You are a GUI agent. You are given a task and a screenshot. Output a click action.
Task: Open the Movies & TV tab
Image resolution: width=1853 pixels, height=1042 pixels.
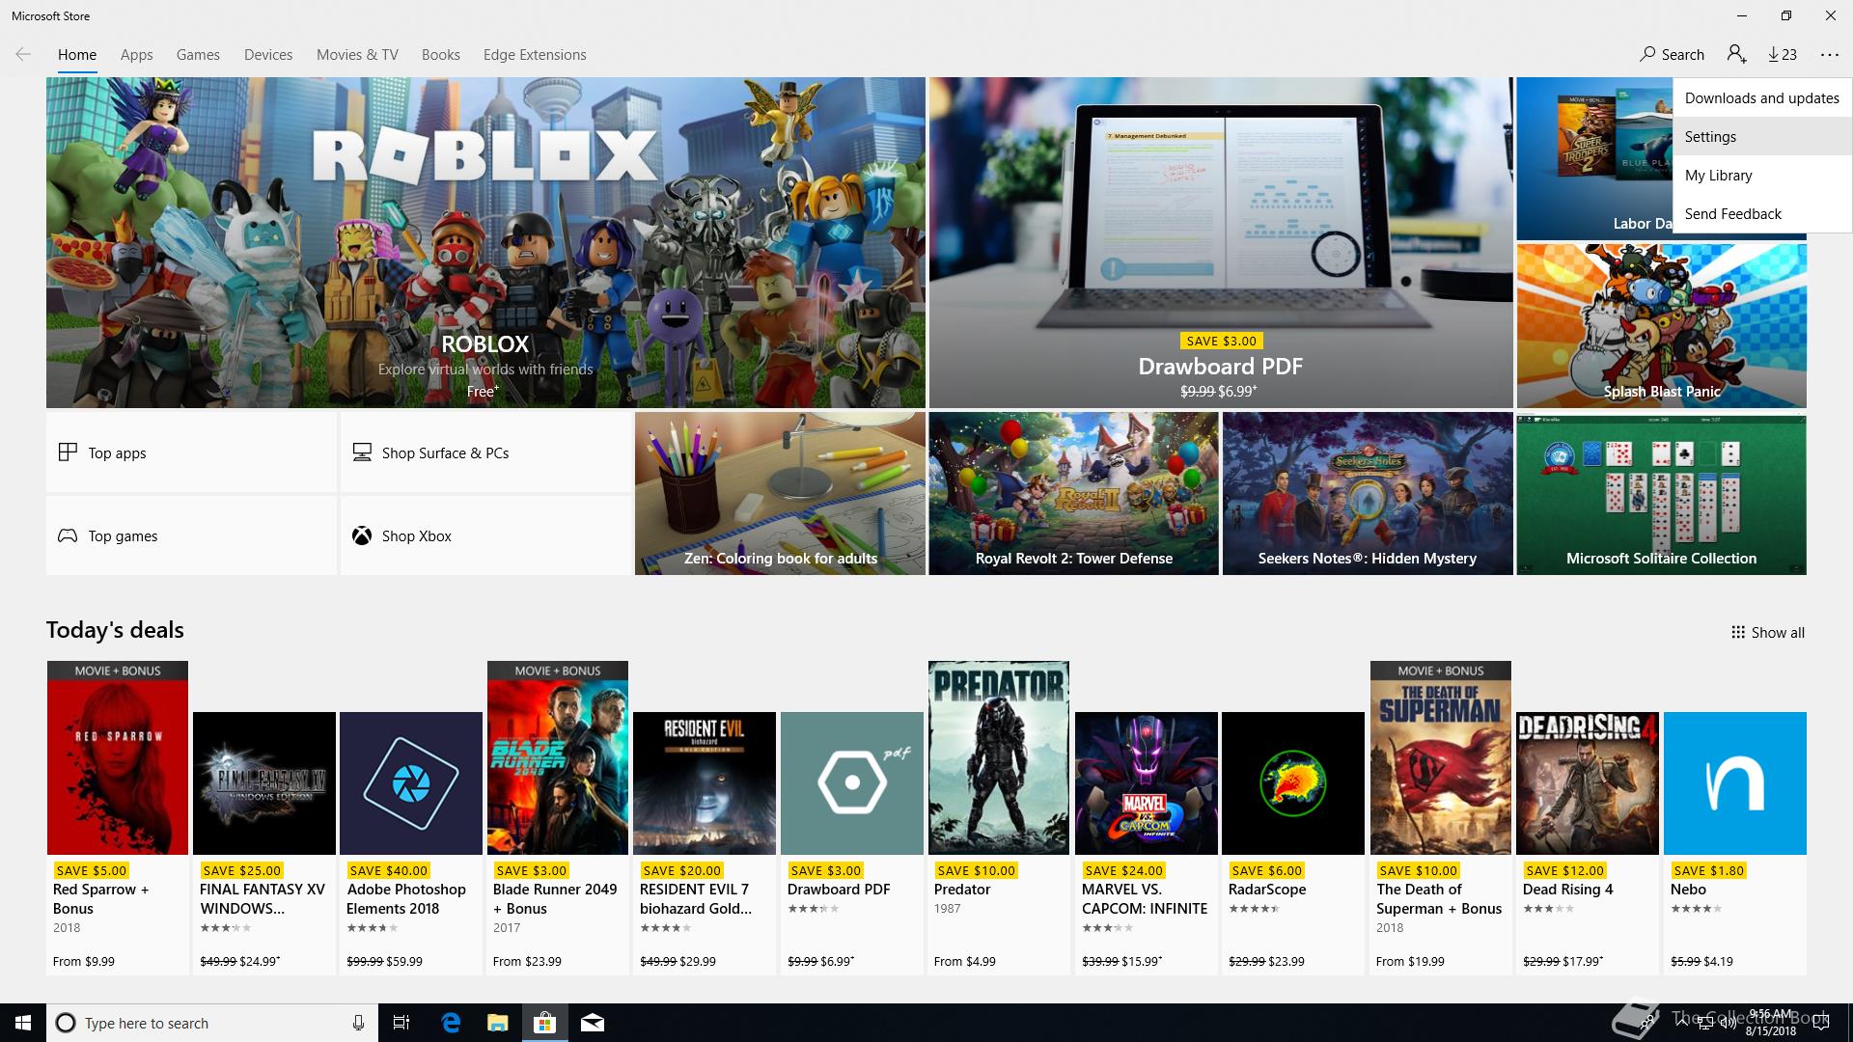point(357,55)
